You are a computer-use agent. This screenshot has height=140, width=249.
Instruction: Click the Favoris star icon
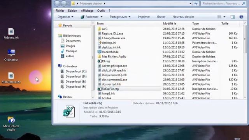click(60, 25)
